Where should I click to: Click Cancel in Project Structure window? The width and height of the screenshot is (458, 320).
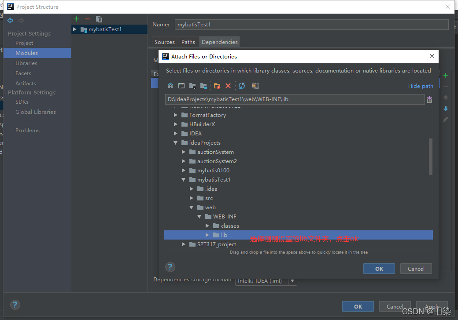(395, 307)
